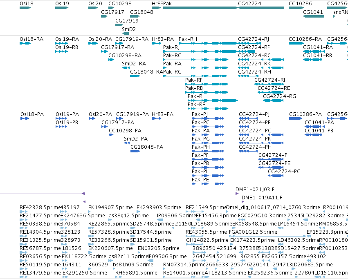Click EST EN03205.5prime
Viewport: 348px width, 279px height.
point(159,248)
